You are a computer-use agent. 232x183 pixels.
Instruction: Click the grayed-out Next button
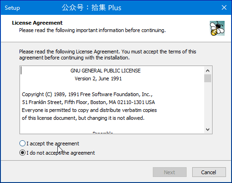(x=169, y=172)
